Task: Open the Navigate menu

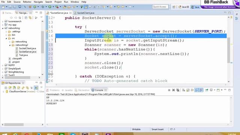Action: [x=38, y=2]
